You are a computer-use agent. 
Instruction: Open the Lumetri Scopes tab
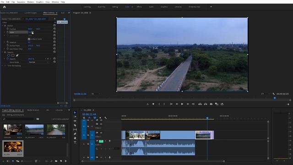31,13
